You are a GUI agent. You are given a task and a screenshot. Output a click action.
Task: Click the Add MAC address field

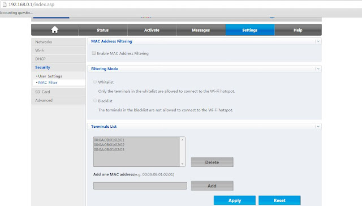coord(140,186)
